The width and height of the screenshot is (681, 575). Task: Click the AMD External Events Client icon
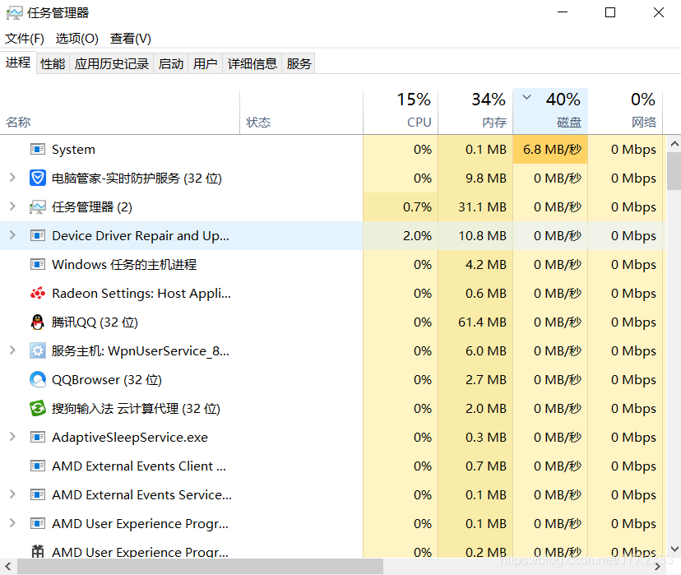[38, 466]
